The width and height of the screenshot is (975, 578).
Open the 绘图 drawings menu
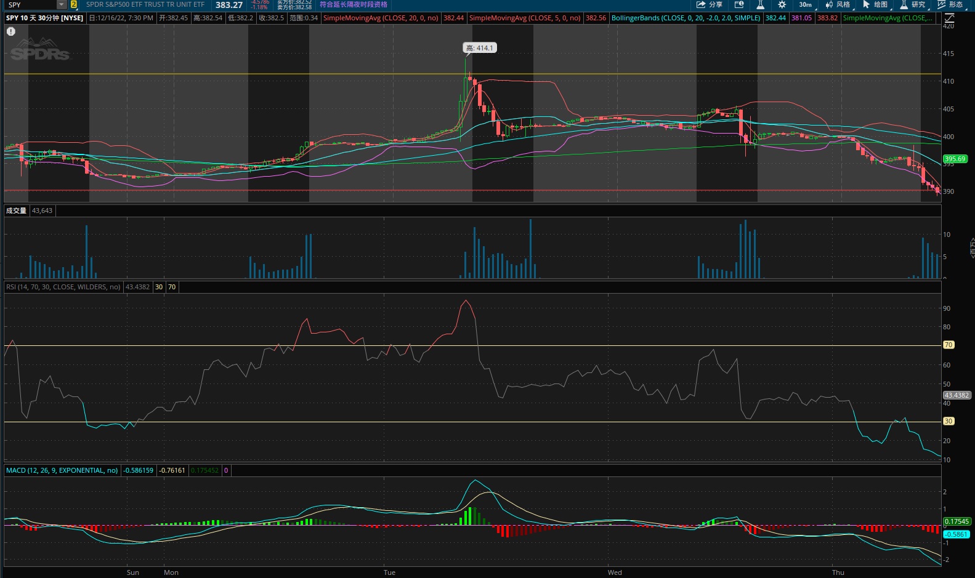[875, 4]
